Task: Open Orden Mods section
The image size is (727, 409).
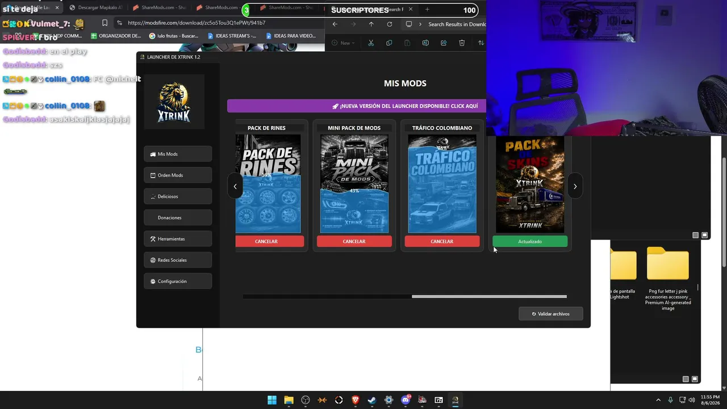Action: 178,175
